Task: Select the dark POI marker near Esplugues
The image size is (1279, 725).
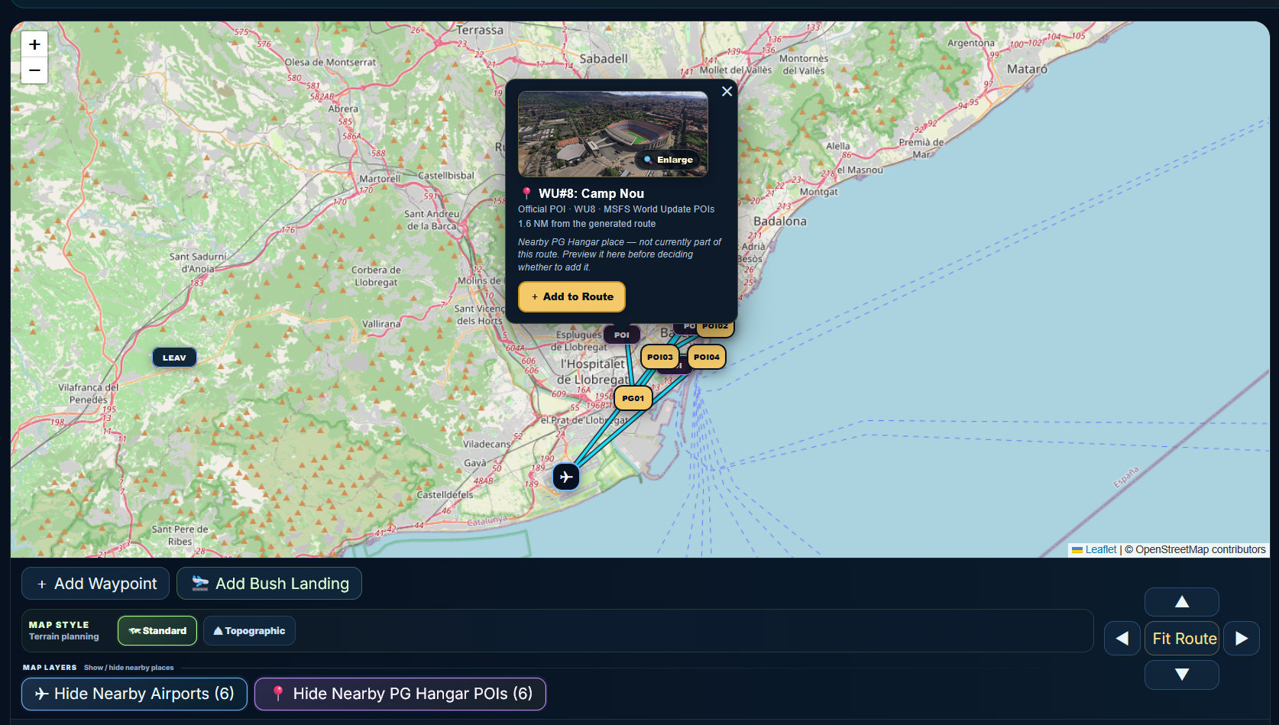Action: (x=622, y=335)
